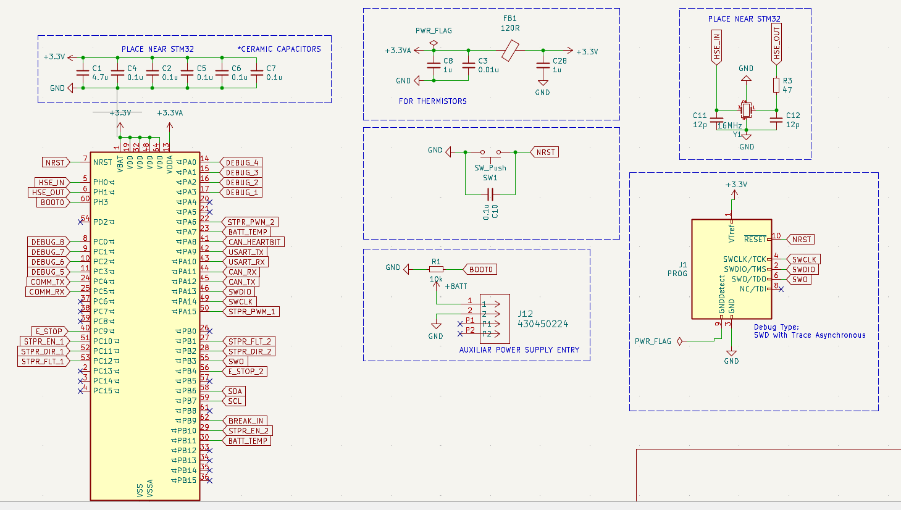Select capacitor C28 symbol
Viewport: 901px width, 510px height.
[x=543, y=65]
